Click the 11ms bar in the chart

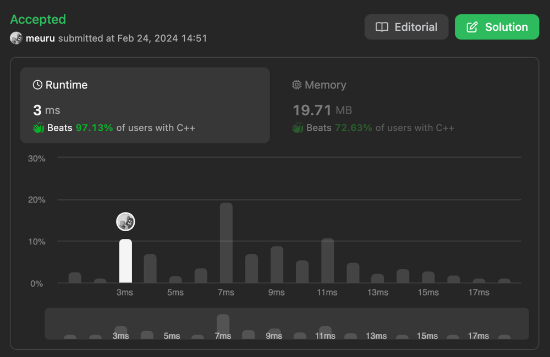[327, 261]
